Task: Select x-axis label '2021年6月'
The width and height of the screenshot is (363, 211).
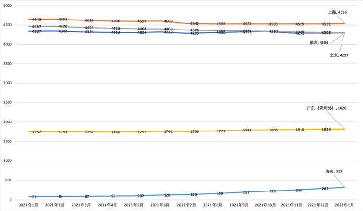Action: 160,205
